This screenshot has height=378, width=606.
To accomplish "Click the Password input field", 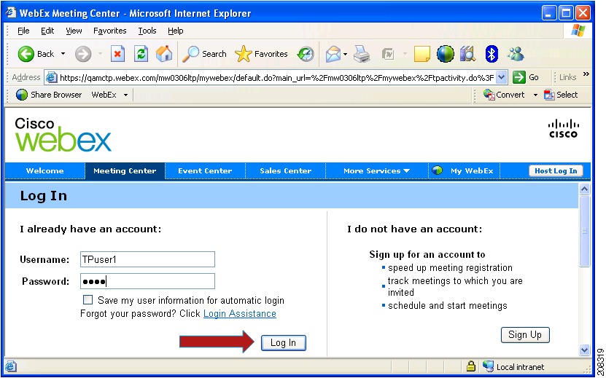I will click(147, 281).
